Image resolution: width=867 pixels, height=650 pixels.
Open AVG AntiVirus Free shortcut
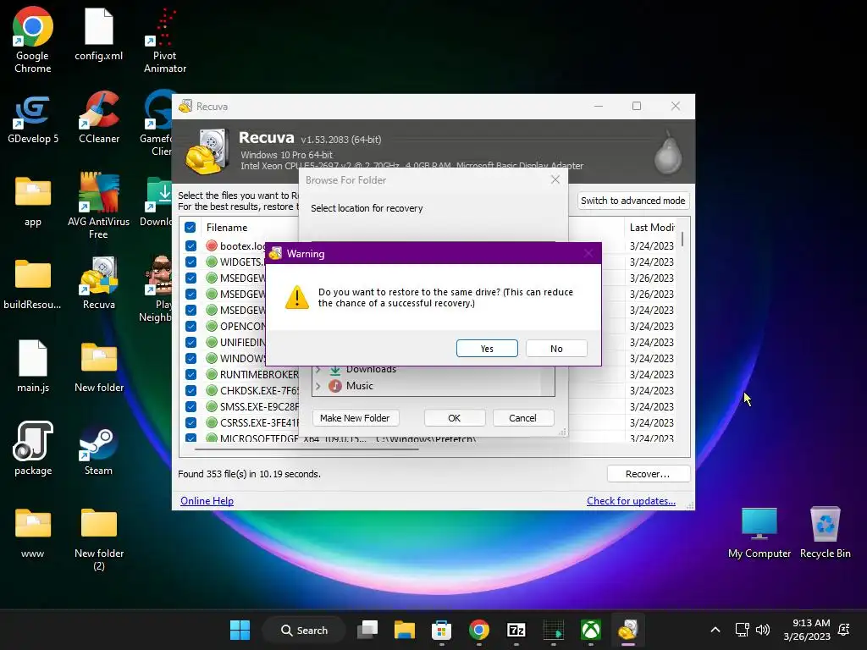pos(98,206)
